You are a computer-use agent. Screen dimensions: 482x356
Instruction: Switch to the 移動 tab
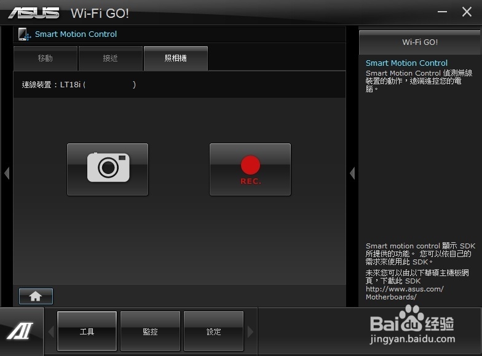tap(45, 58)
